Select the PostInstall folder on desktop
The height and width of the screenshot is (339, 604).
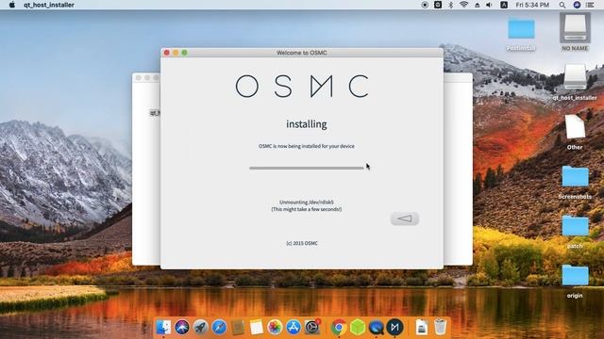(521, 34)
